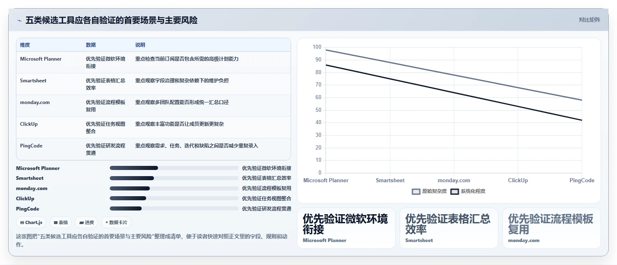Select the 数据卡片 tag chip
The width and height of the screenshot is (617, 265).
pos(116,222)
